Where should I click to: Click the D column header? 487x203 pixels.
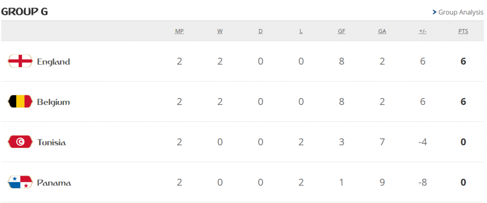[x=261, y=32]
